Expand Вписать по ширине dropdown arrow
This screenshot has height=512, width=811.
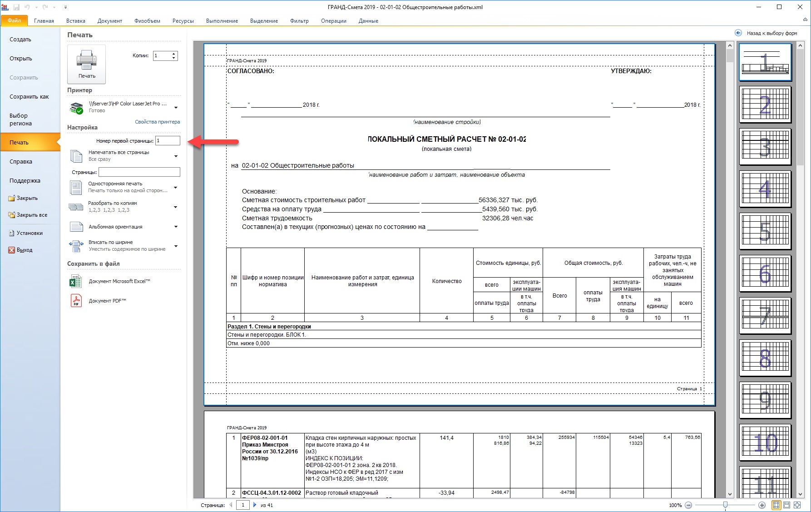(x=176, y=246)
